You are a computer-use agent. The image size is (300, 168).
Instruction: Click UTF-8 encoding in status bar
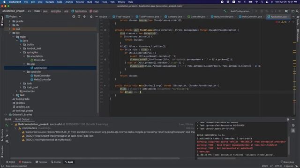click(x=278, y=166)
